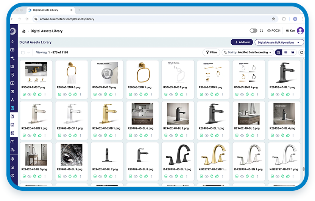Open more options on R30663-2MB 7.png card
Viewport: 315px width, 201px height.
click(45, 94)
